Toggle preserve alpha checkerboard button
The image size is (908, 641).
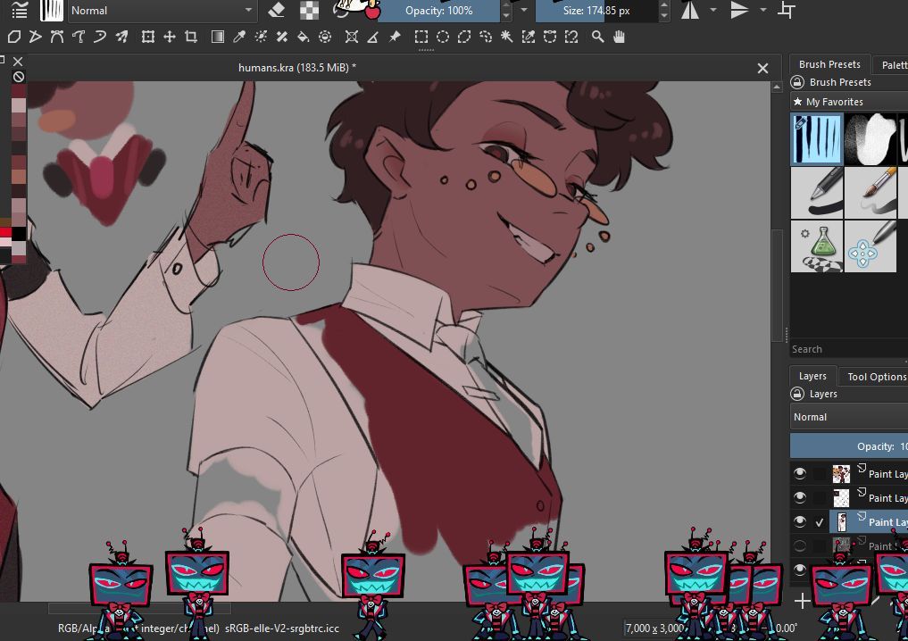[309, 10]
